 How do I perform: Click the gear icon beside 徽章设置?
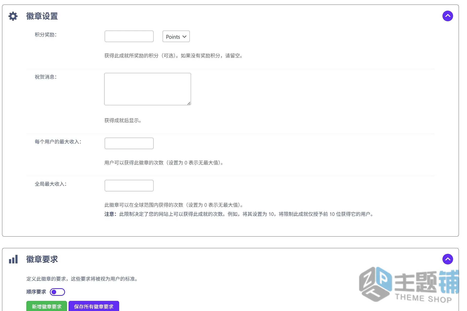pos(13,16)
